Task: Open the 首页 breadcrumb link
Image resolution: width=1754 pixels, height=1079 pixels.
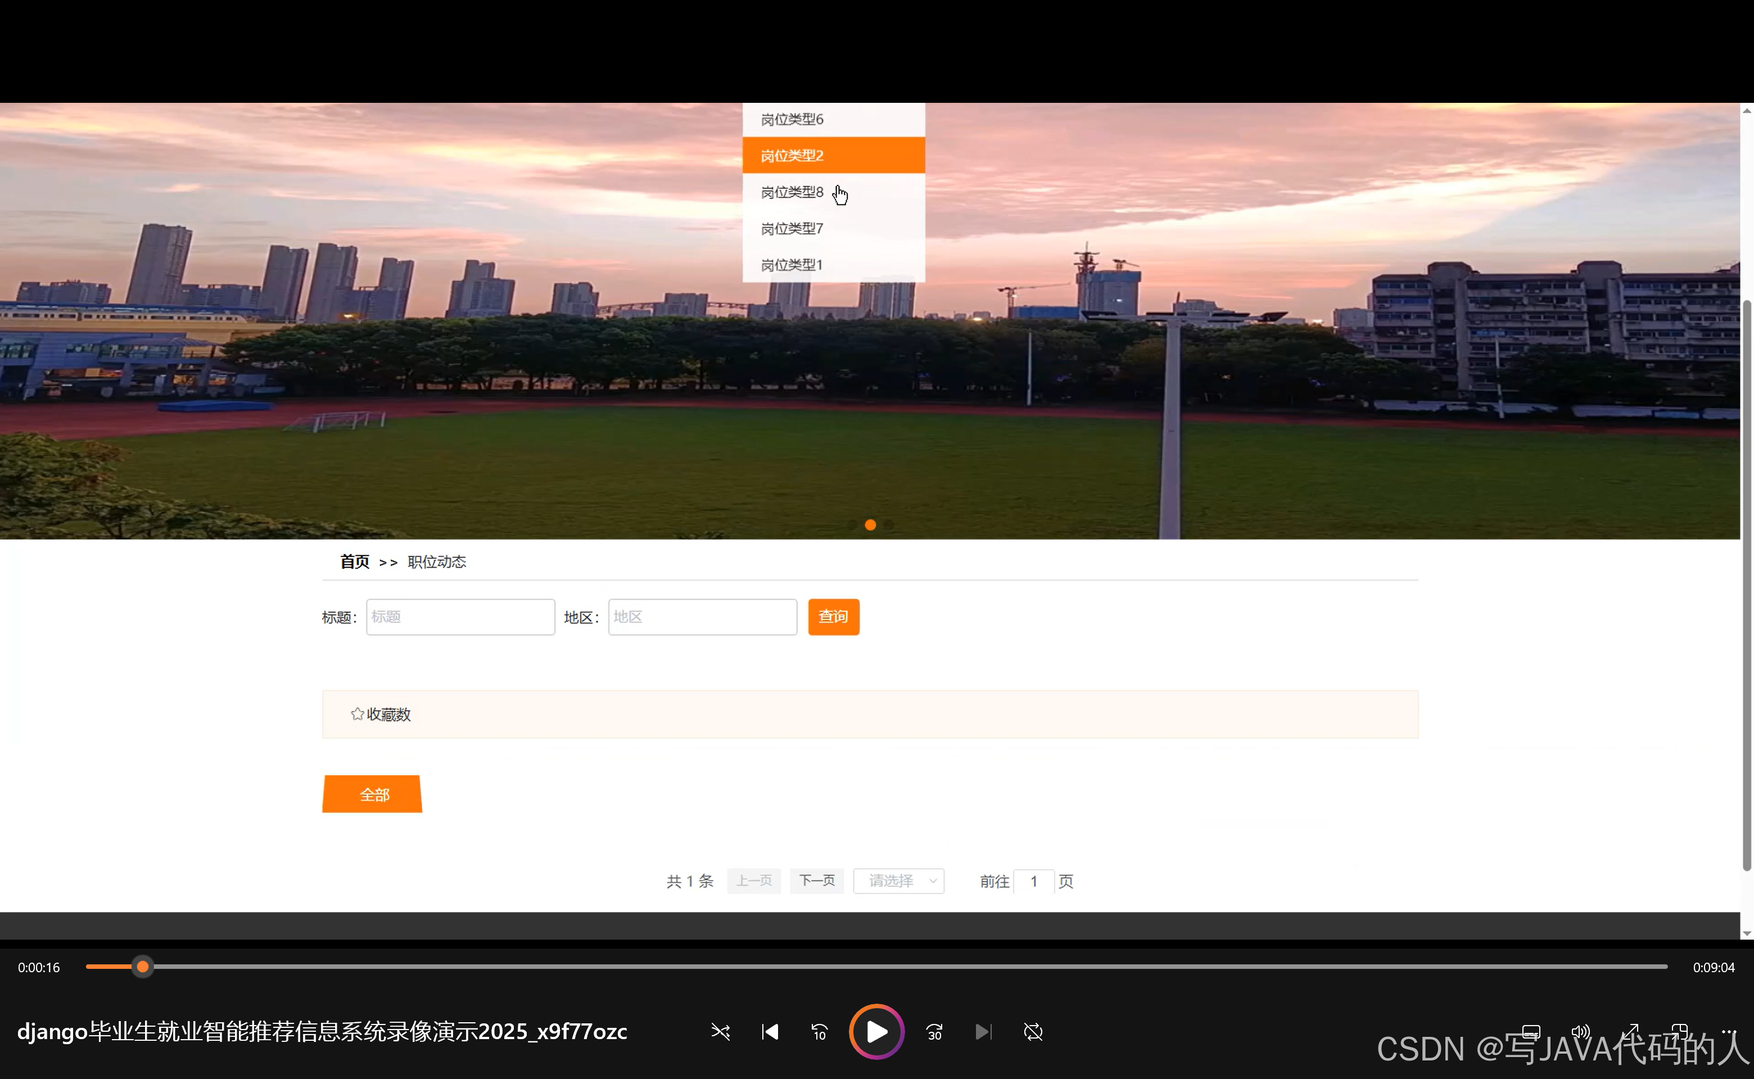Action: pos(355,561)
